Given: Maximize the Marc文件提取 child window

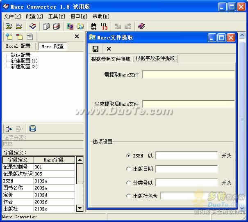Looking at the screenshot, I should (x=221, y=37).
